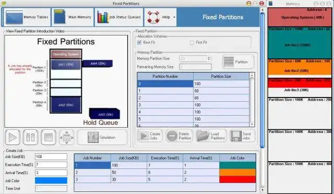
Task: Click the main window vertical scrollbar
Action: tap(263, 80)
